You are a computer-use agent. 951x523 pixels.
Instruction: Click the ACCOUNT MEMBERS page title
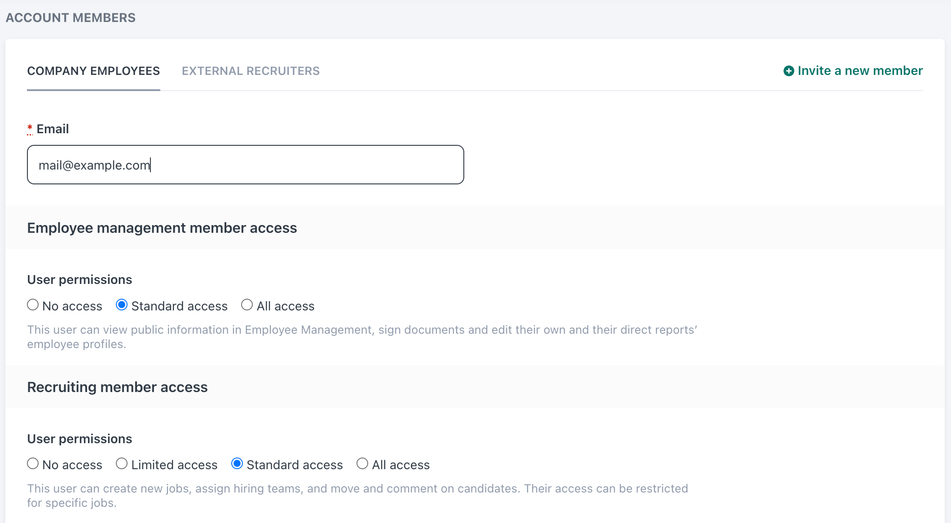pos(70,17)
